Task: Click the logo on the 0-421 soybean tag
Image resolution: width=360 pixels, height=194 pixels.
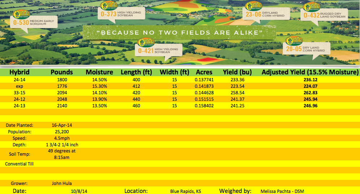Action: pyautogui.click(x=146, y=42)
